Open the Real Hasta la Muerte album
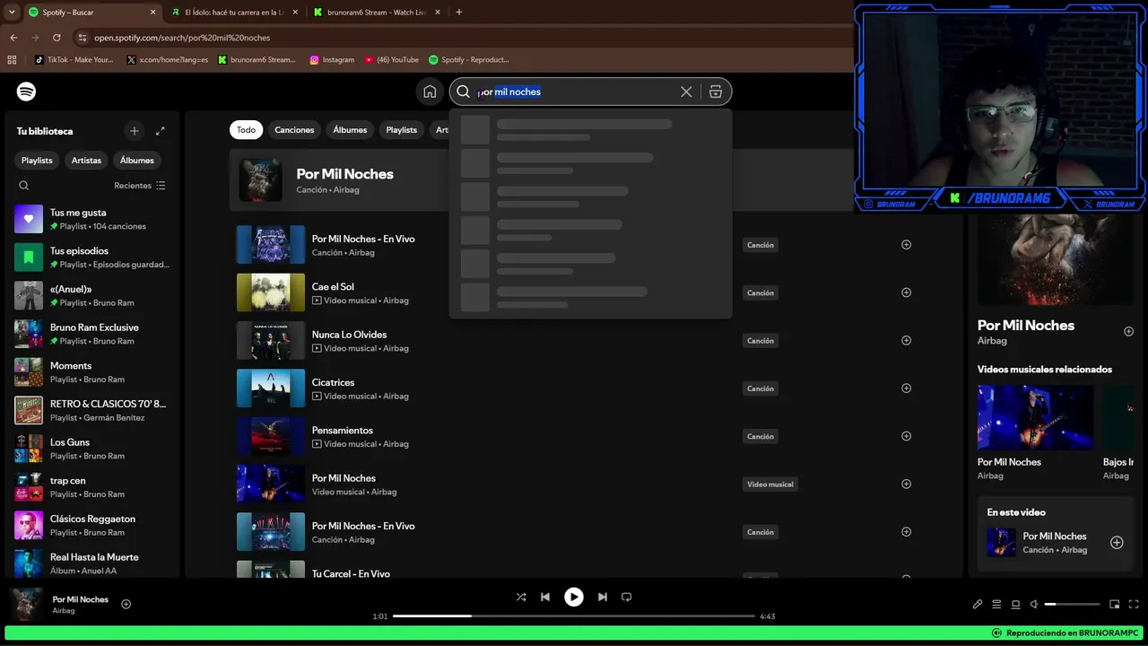The width and height of the screenshot is (1148, 646). tap(91, 563)
